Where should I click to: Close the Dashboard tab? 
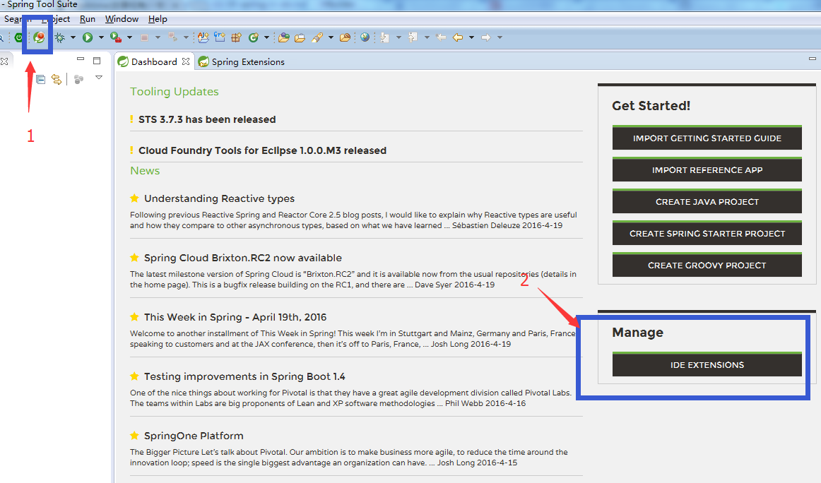tap(185, 61)
